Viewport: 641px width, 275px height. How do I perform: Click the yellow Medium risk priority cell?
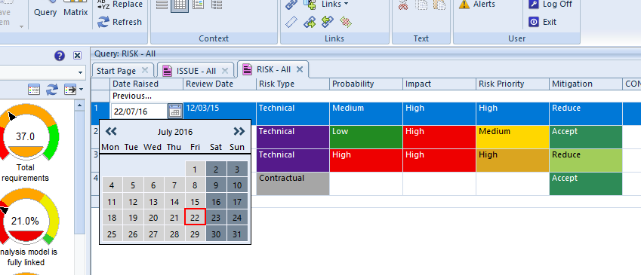(x=513, y=137)
